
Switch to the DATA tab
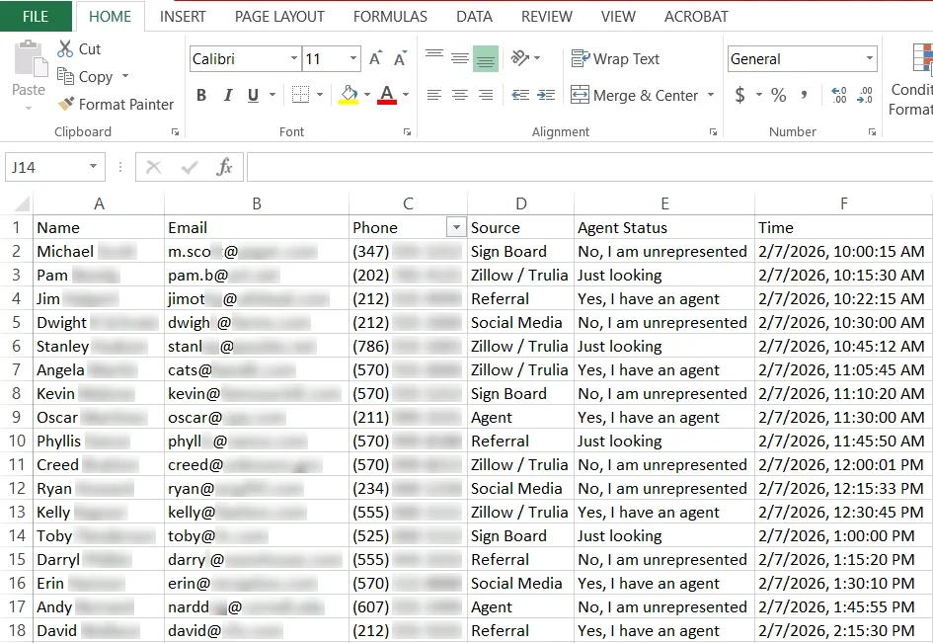tap(474, 17)
